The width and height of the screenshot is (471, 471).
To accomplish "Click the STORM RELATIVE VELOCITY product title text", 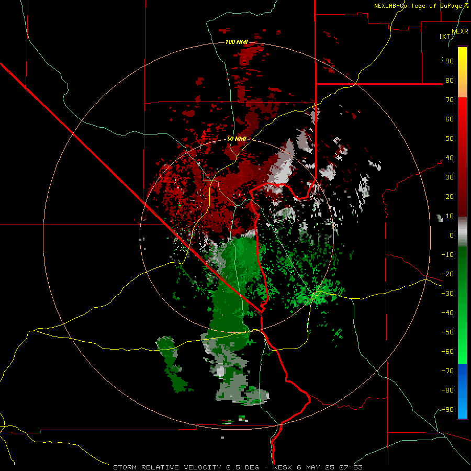I will coord(167,467).
